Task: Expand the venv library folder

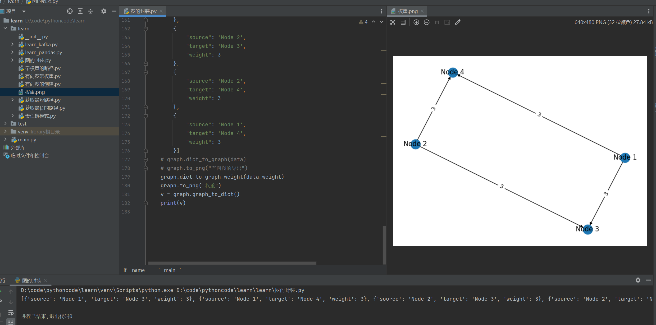Action: pos(5,132)
